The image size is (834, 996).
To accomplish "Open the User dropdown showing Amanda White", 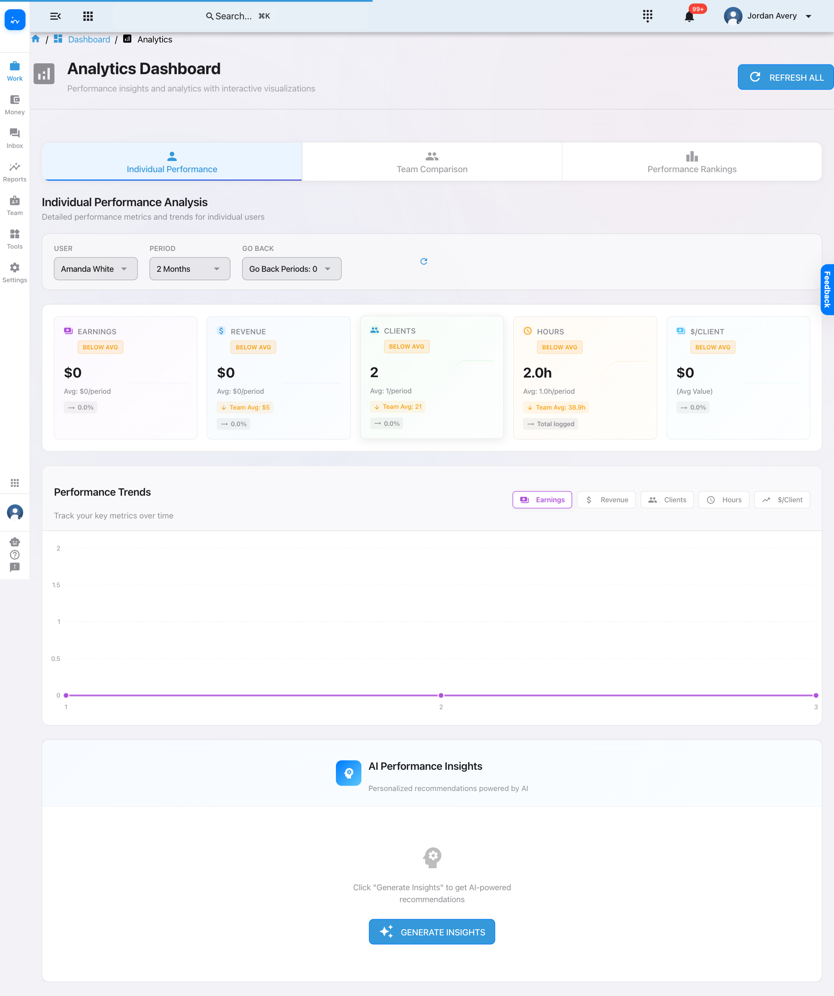I will [96, 269].
